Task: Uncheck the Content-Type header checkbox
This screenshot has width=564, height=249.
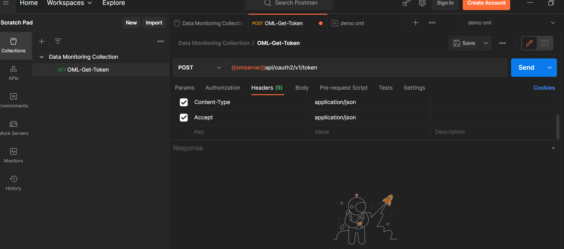Action: point(184,102)
